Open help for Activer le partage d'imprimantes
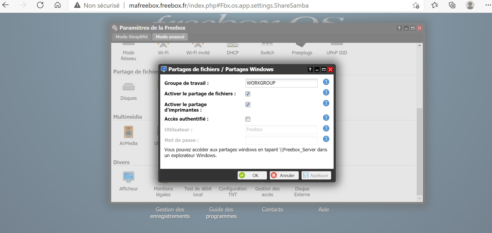The height and width of the screenshot is (233, 492). [326, 103]
